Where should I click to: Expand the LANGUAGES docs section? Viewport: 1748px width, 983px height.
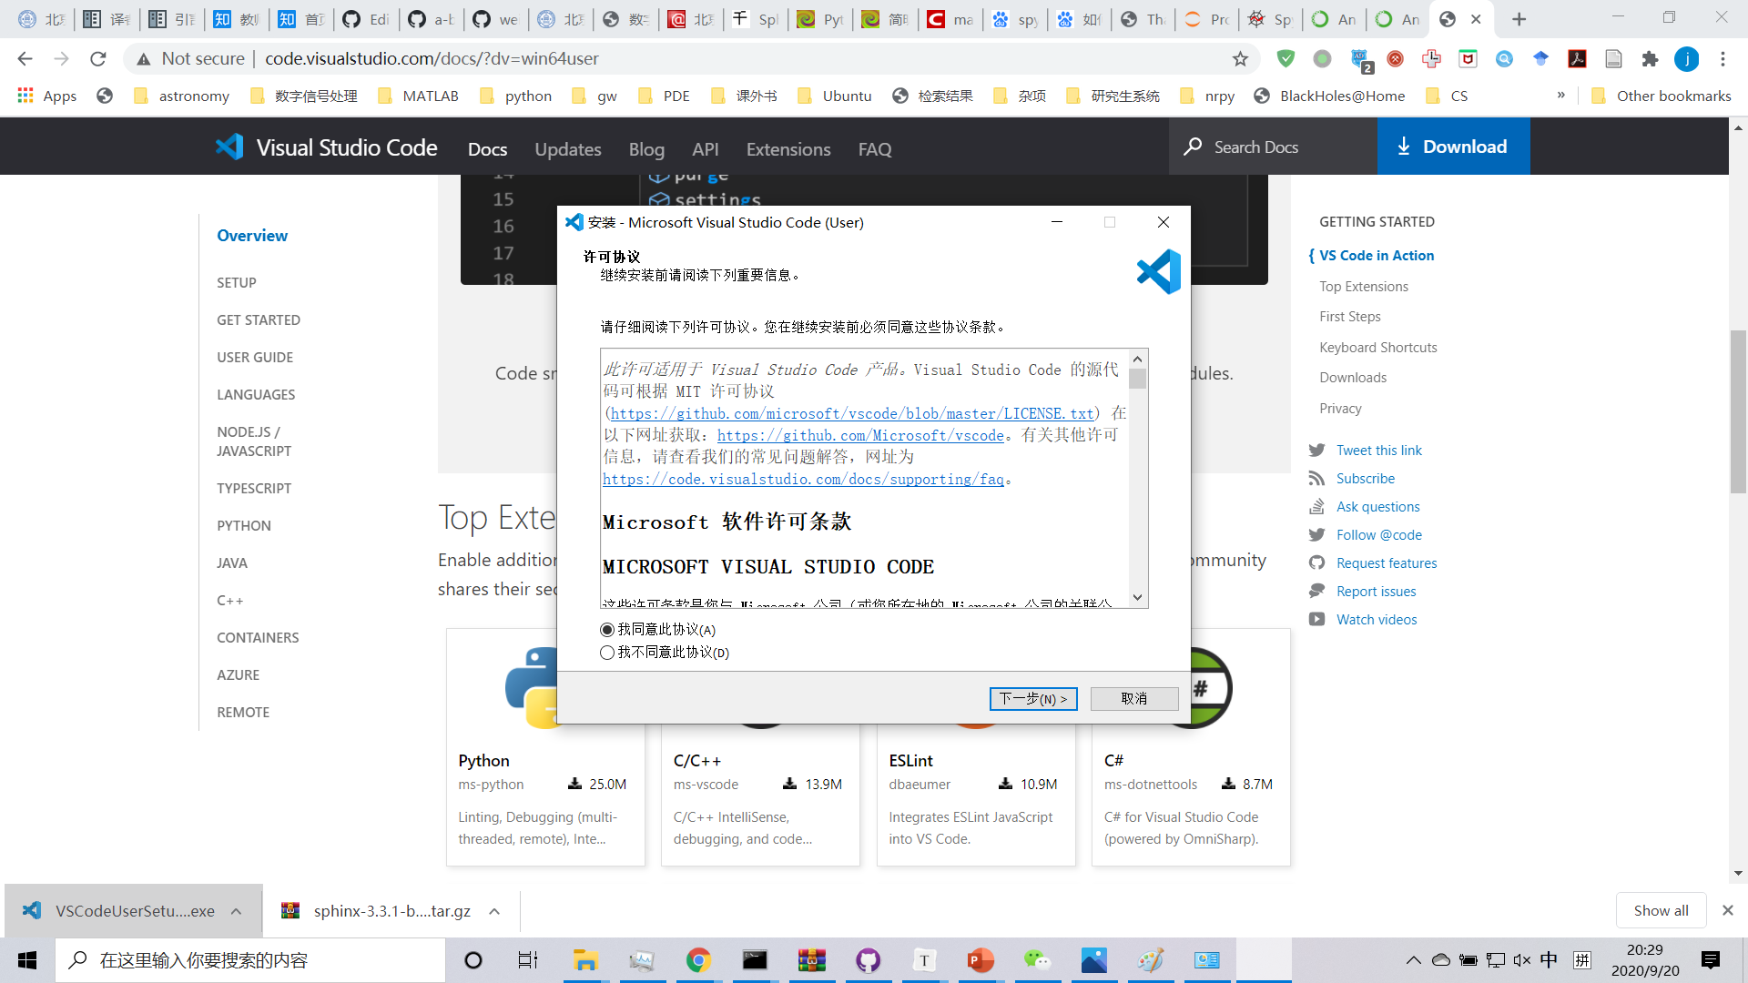256,395
